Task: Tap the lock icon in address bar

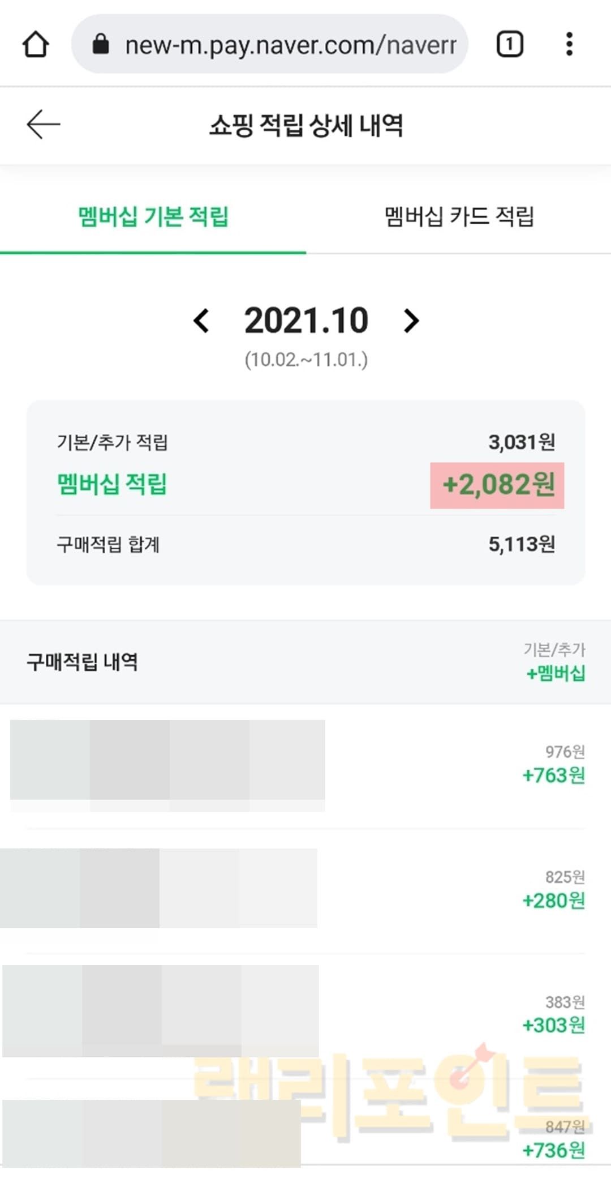Action: coord(101,44)
